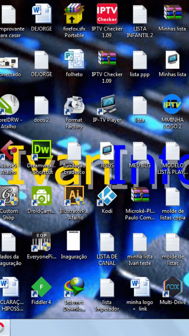This screenshot has width=189, height=336.
Task: Open the doos 2 text file
Action: [x=41, y=106]
